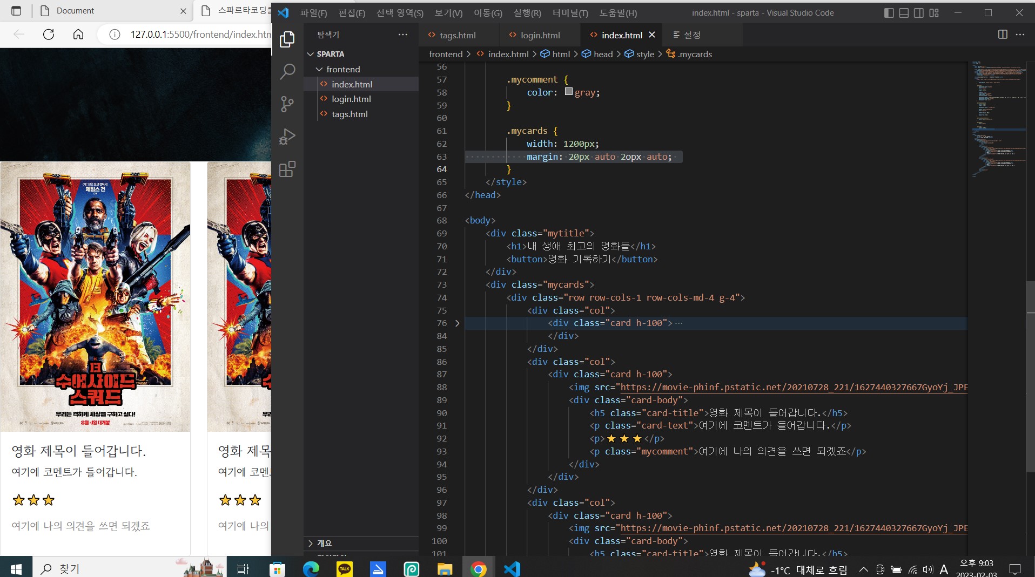Click the editor minimap code overview
Viewport: 1035px width, 577px height.
[x=999, y=119]
